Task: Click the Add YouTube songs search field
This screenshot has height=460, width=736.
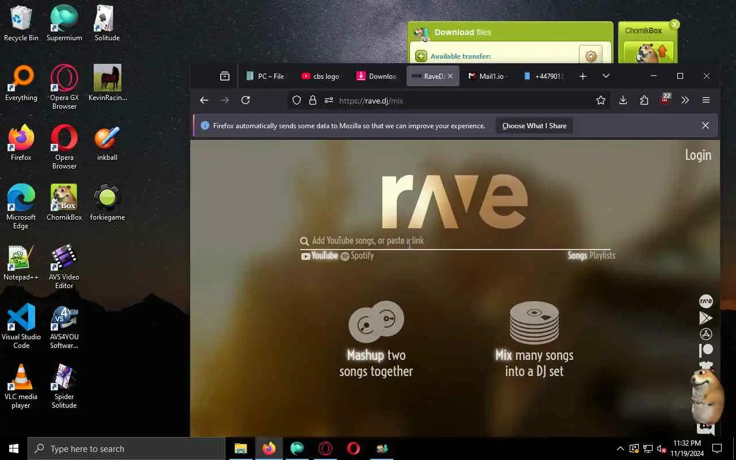Action: 454,241
